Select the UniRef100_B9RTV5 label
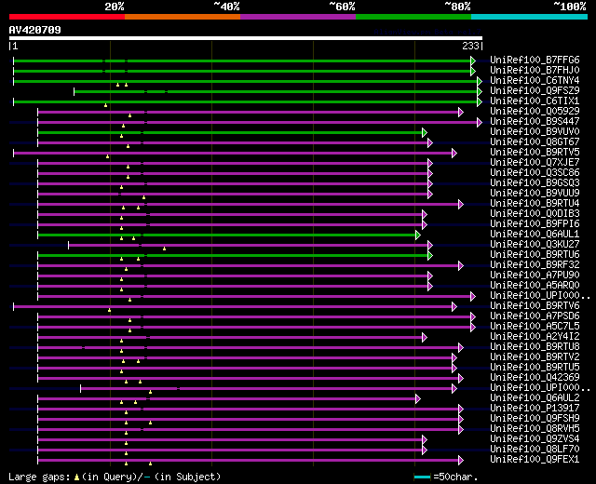596x484 pixels. click(x=535, y=153)
